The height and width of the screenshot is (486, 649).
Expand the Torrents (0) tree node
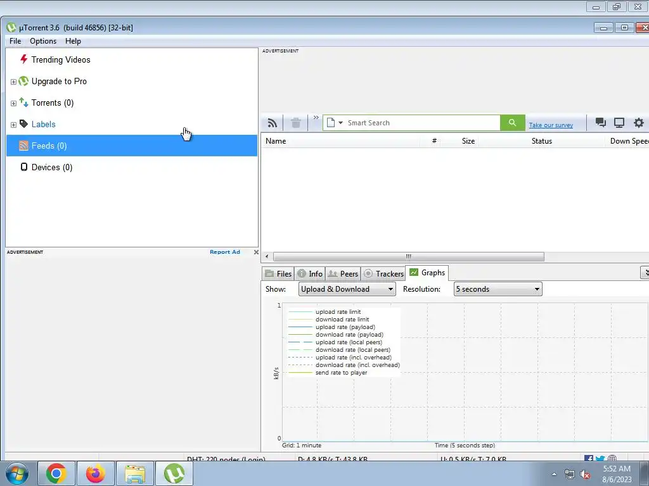(13, 103)
